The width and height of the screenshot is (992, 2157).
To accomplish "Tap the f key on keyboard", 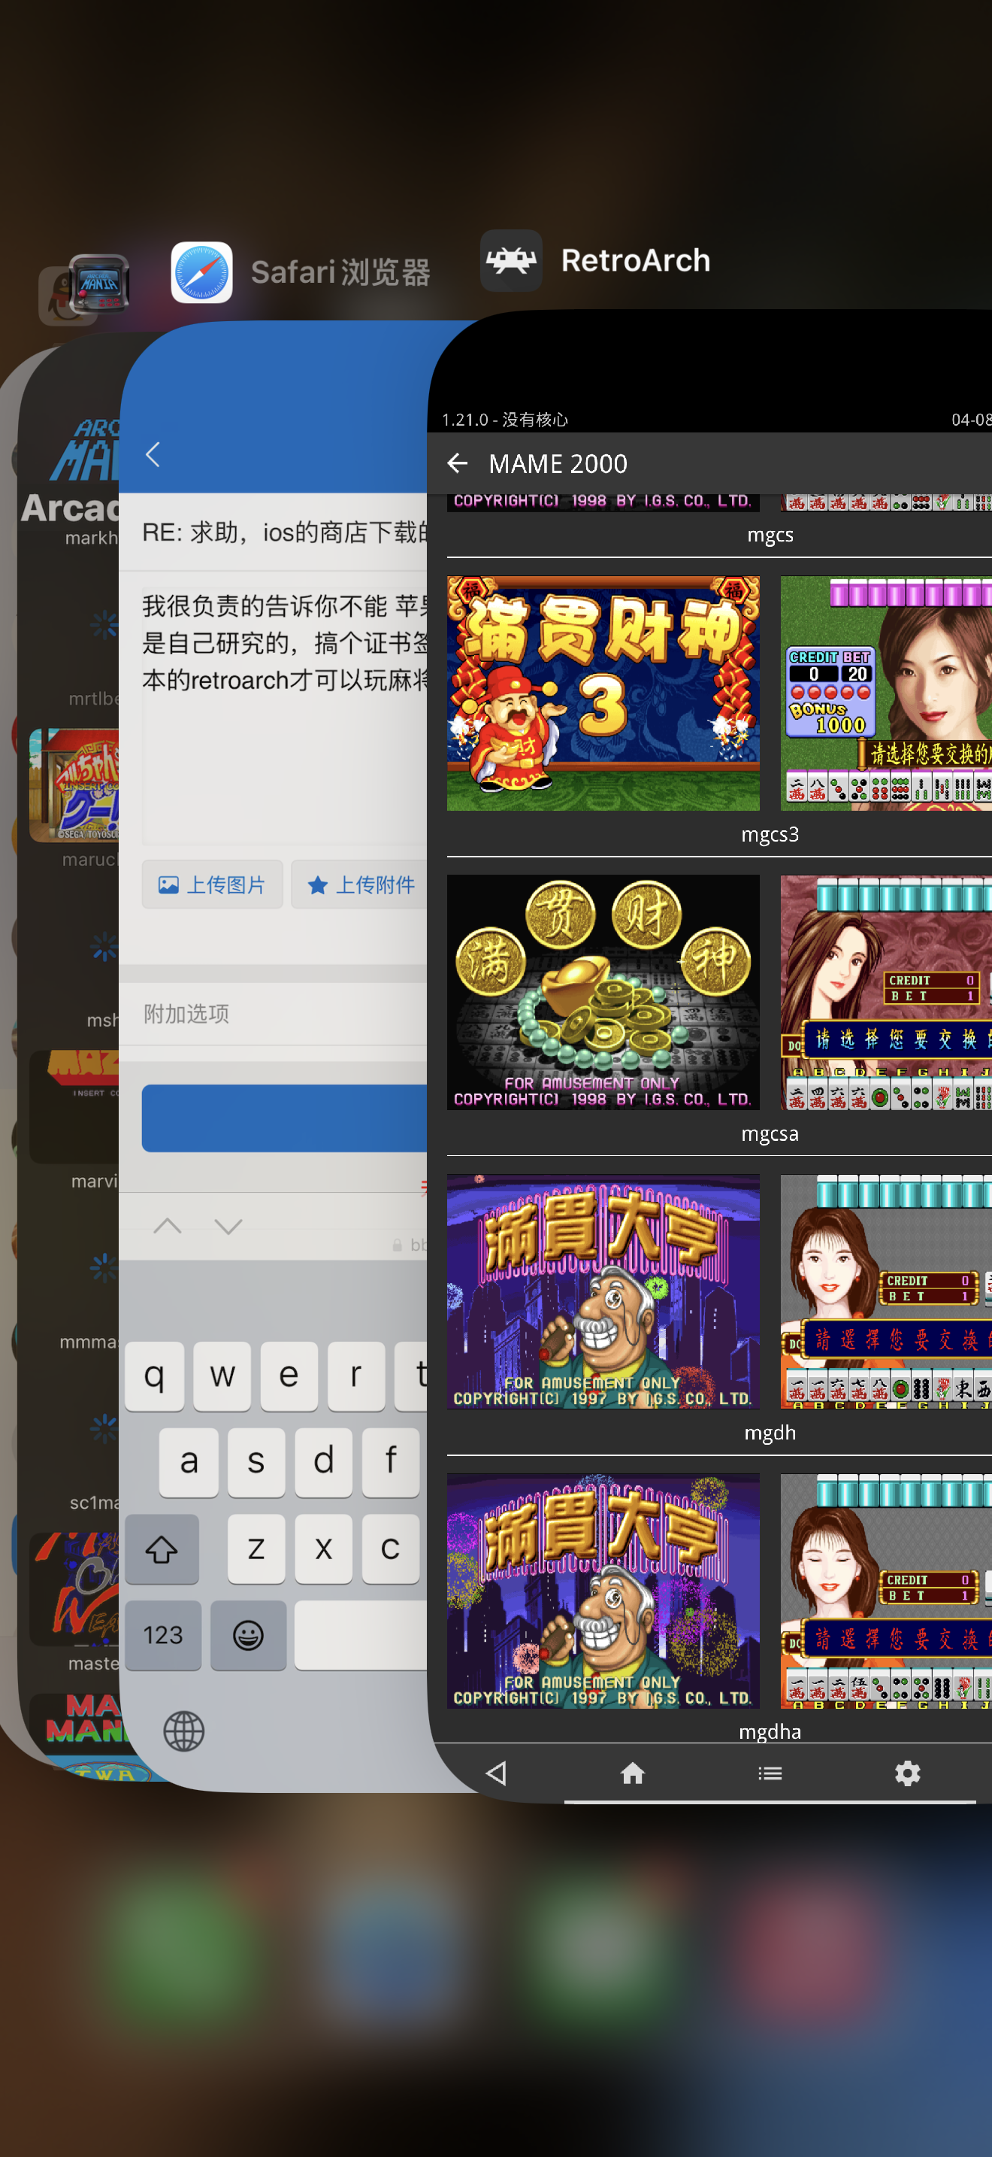I will [391, 1462].
